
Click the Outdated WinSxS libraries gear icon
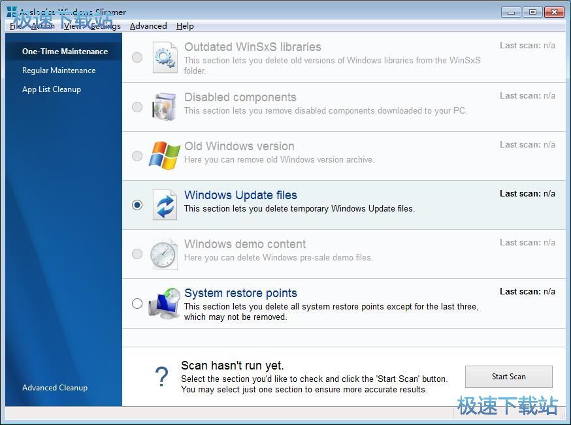coord(165,57)
